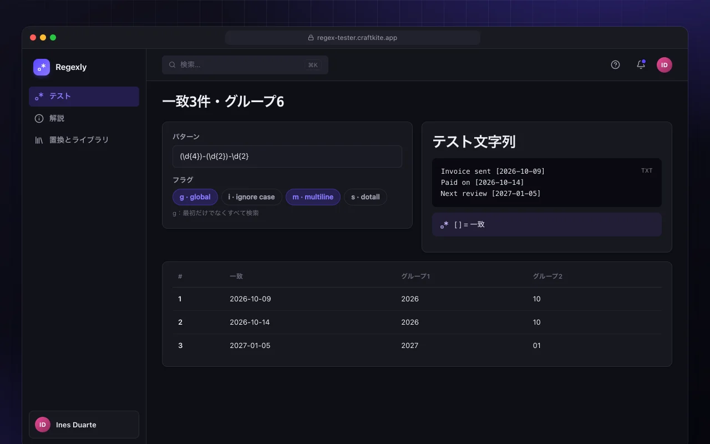Toggle the g · global flag
The width and height of the screenshot is (710, 444).
point(195,197)
